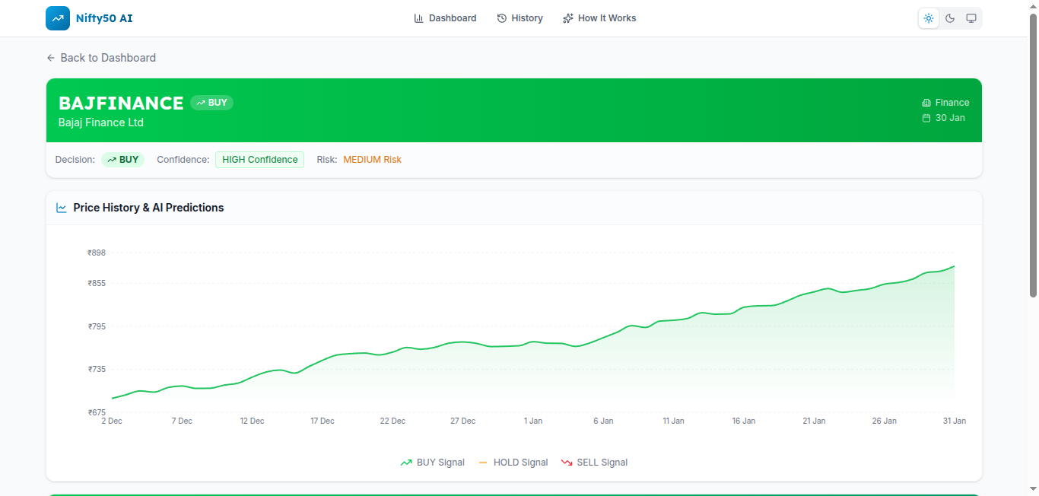Click SELL Signal legend icon
This screenshot has height=496, width=1039.
coord(567,463)
